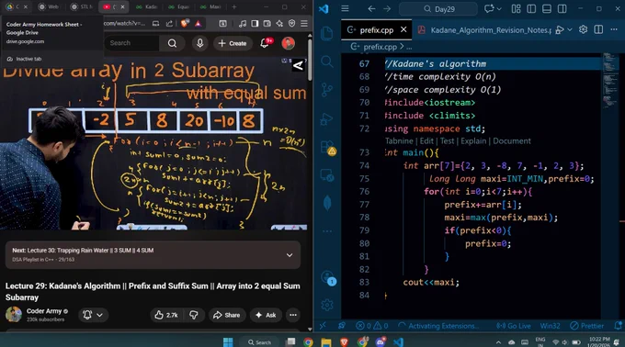The width and height of the screenshot is (625, 347).
Task: Open the Accounts icon in VS Code activity bar
Action: (328, 277)
